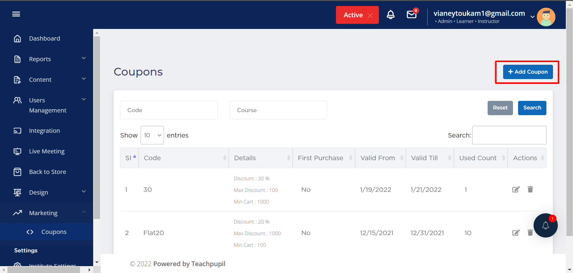573x273 pixels.
Task: Edit the Flat20 coupon
Action: coord(516,233)
